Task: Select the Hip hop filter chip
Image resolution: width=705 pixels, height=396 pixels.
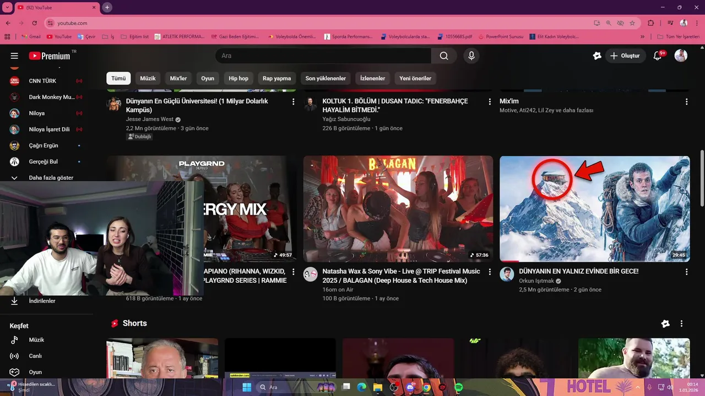Action: point(238,78)
